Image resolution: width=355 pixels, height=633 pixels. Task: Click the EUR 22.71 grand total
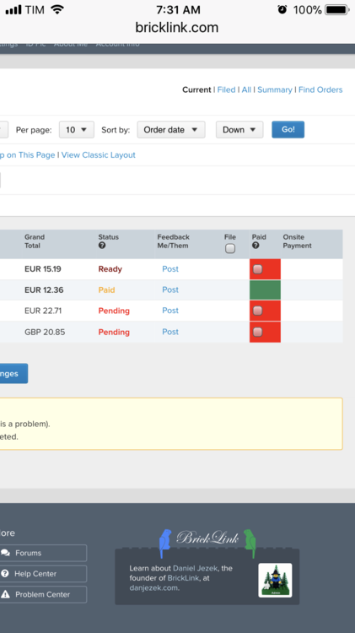tap(43, 311)
